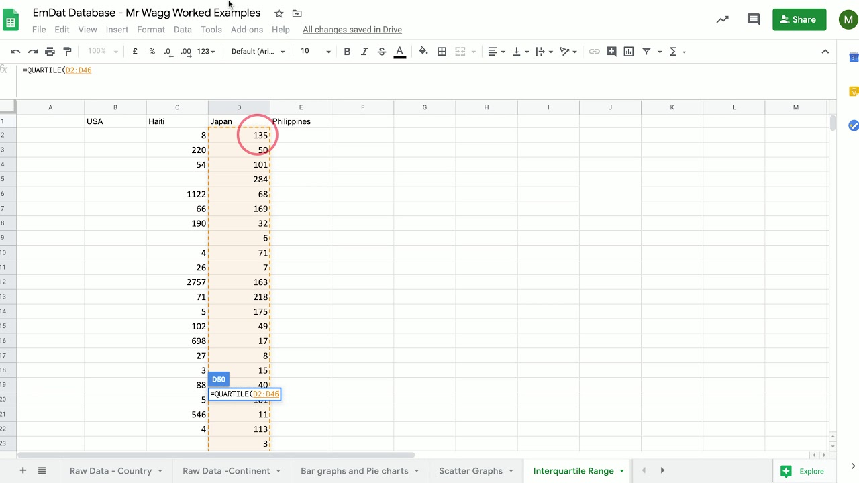859x483 pixels.
Task: Open the Help menu
Action: pos(281,30)
